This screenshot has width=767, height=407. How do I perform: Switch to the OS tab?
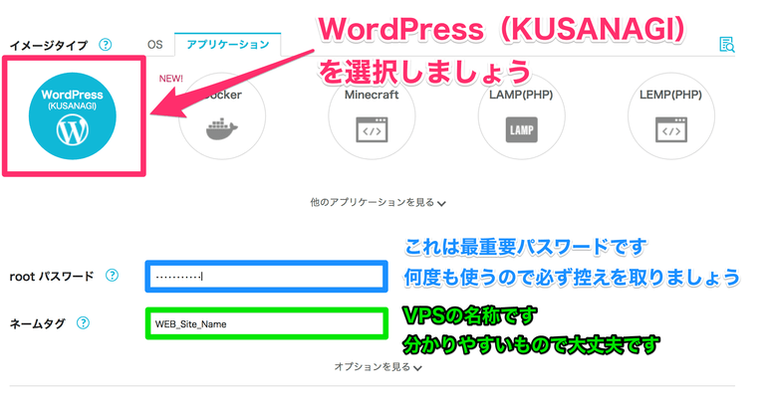155,45
